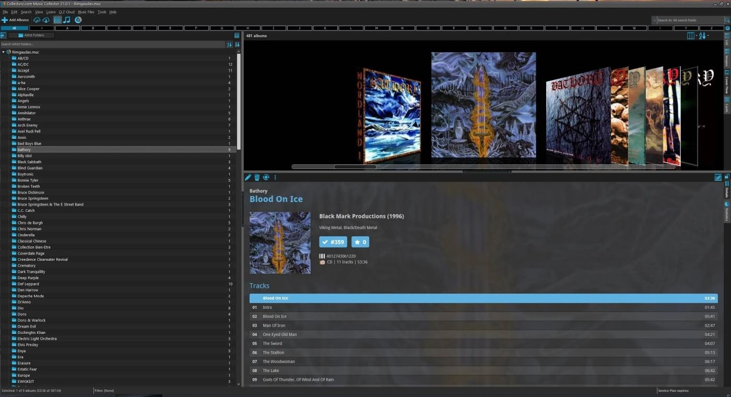Click the folder panel layout icon
731x397 pixels.
[x=237, y=35]
